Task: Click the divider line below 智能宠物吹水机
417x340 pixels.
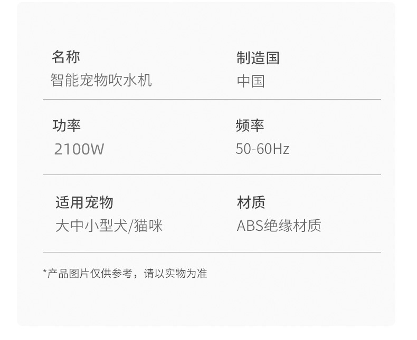Action: [212, 99]
